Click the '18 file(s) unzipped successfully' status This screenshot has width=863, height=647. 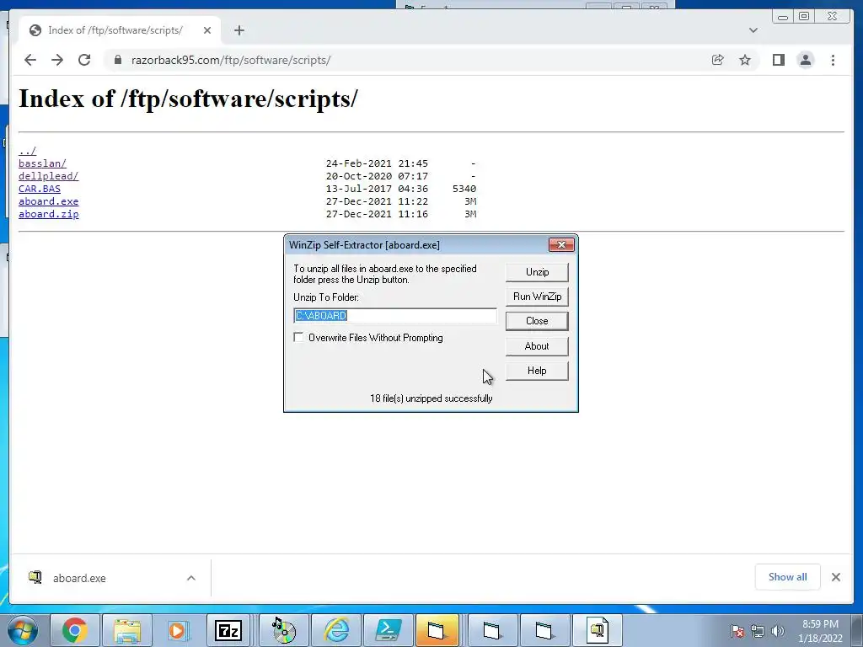tap(431, 398)
